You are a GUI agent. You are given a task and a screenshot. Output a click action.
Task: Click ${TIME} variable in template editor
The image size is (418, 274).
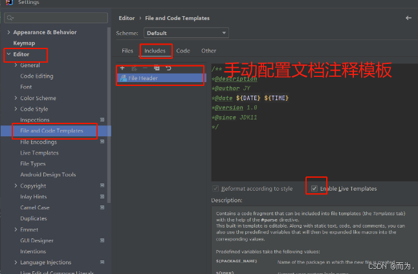point(276,98)
